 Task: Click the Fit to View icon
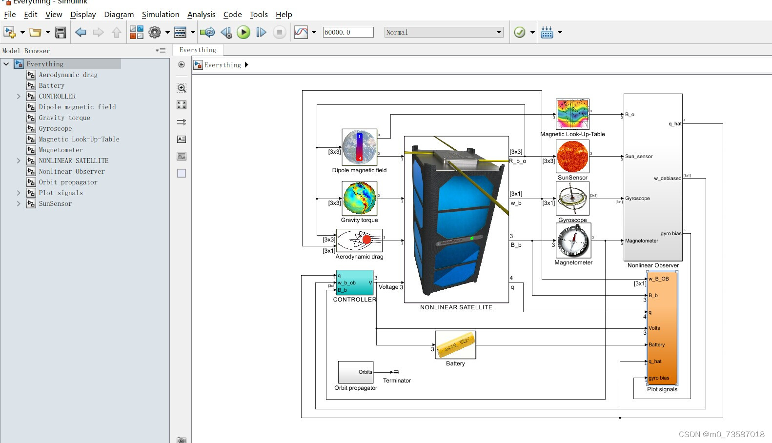(182, 105)
